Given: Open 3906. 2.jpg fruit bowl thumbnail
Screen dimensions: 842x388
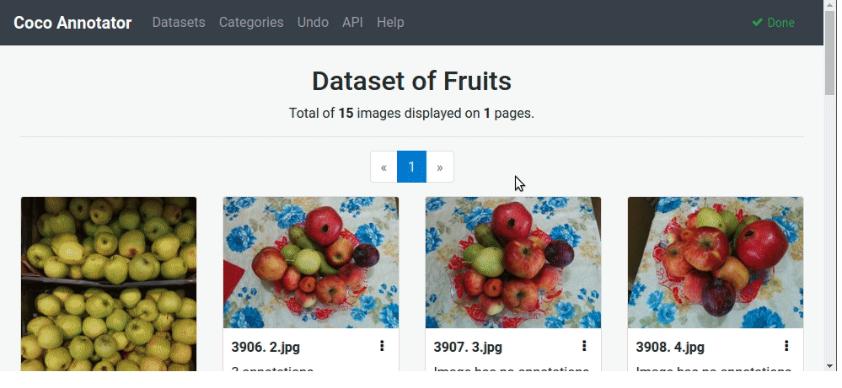Looking at the screenshot, I should pyautogui.click(x=311, y=263).
